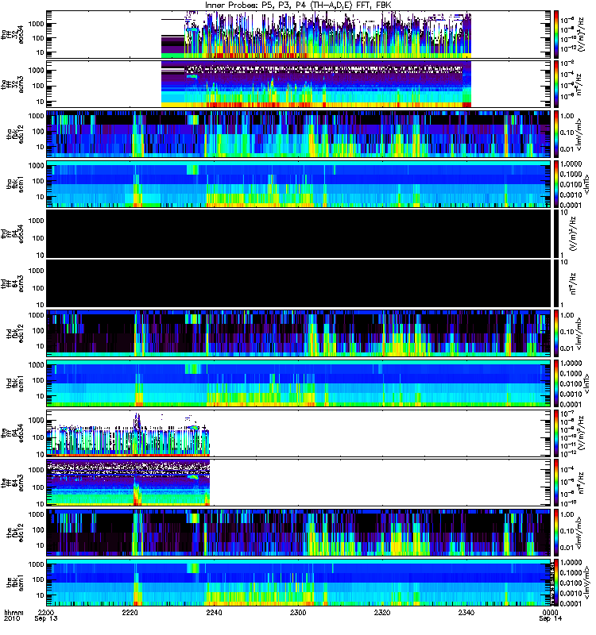Select the thd fbk edc12 spectrogram panel
This screenshot has height=635, width=596.
pos(299,333)
